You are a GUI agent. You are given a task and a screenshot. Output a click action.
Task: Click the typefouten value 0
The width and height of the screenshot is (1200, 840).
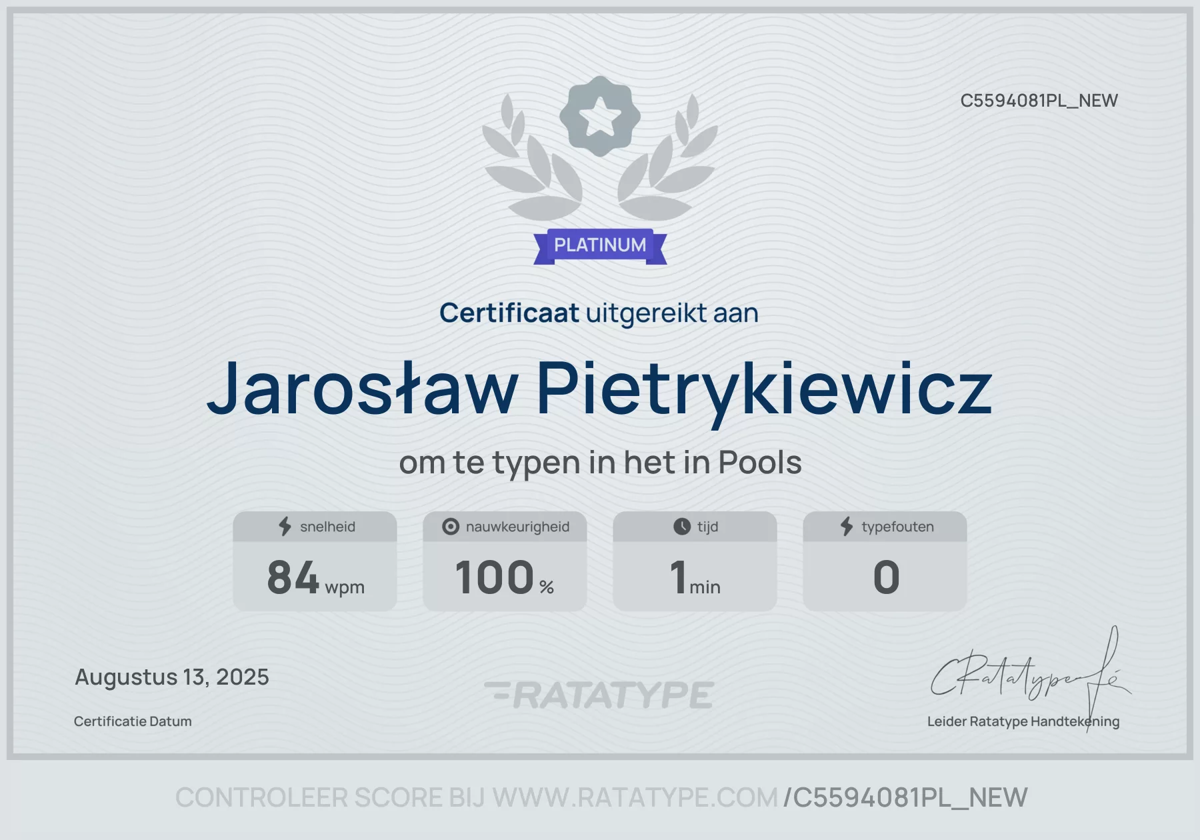(x=886, y=577)
